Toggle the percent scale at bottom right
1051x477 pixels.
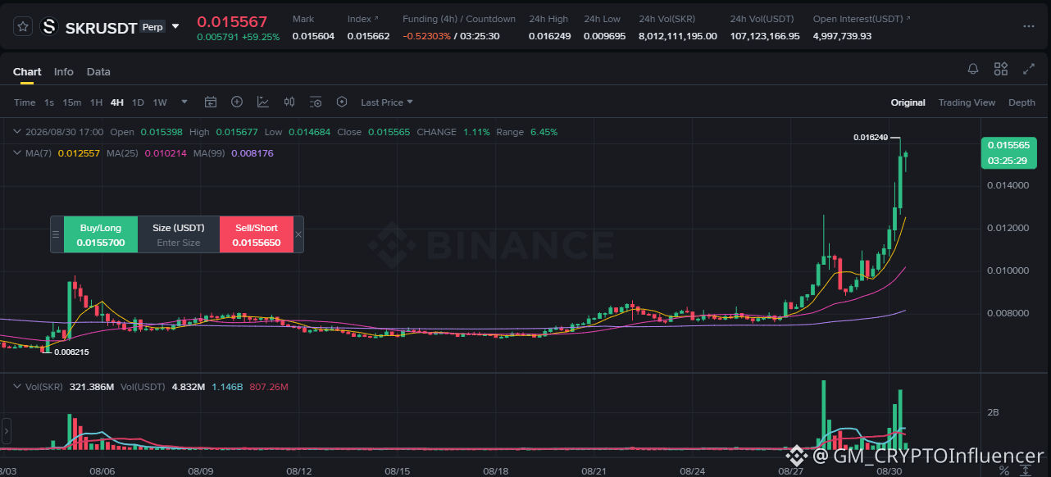[1004, 470]
